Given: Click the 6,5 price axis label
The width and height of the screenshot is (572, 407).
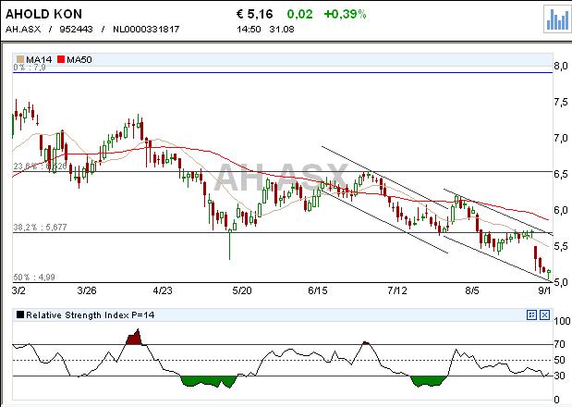Looking at the screenshot, I should 561,174.
